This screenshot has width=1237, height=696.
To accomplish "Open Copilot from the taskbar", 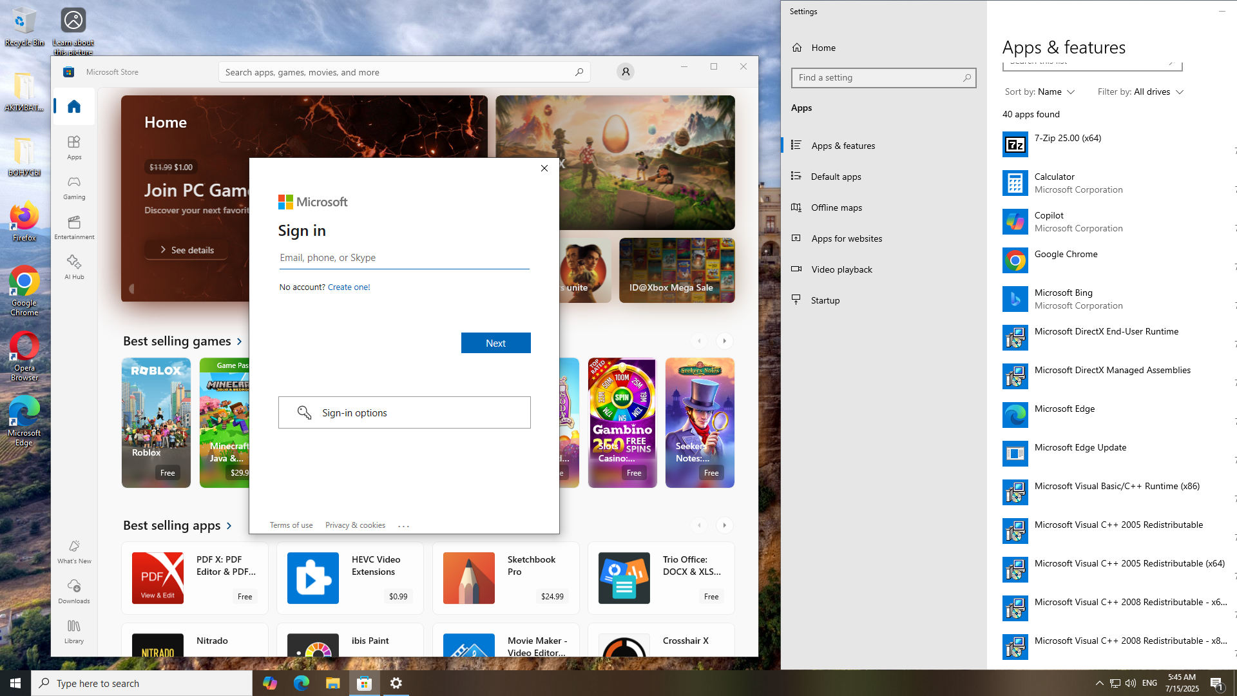I will click(x=269, y=683).
